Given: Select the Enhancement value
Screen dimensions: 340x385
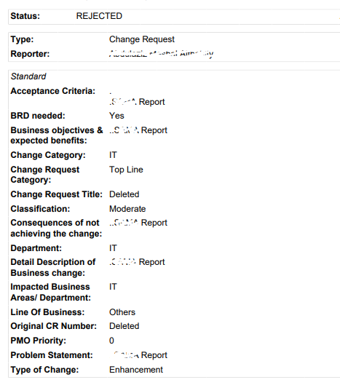Looking at the screenshot, I should point(136,370).
